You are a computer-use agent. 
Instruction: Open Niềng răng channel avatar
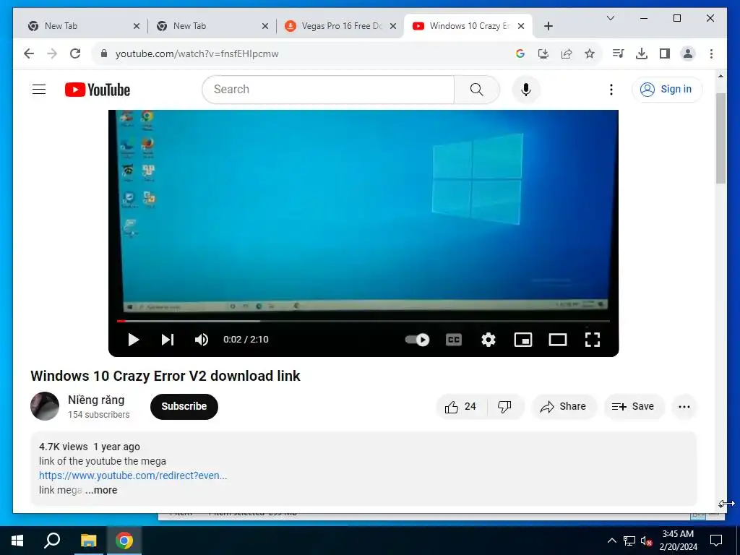pos(45,406)
